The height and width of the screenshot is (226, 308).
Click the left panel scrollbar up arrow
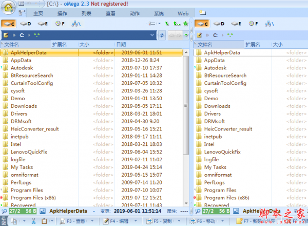[x=186, y=52]
